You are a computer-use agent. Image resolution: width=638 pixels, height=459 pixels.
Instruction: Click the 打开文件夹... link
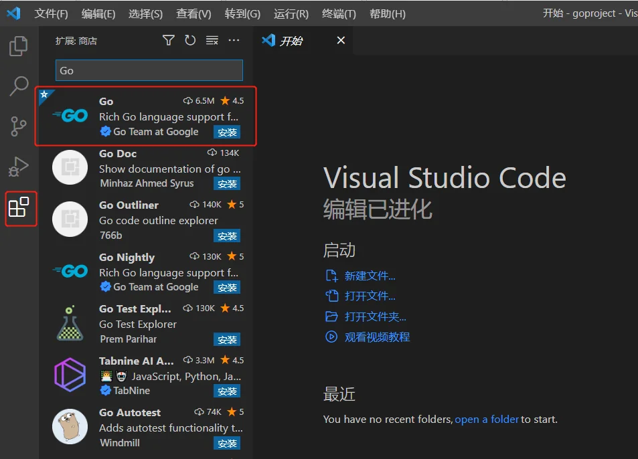pyautogui.click(x=375, y=316)
